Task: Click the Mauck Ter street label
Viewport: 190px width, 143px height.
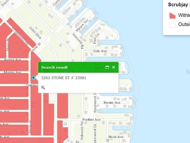Action: [82, 25]
